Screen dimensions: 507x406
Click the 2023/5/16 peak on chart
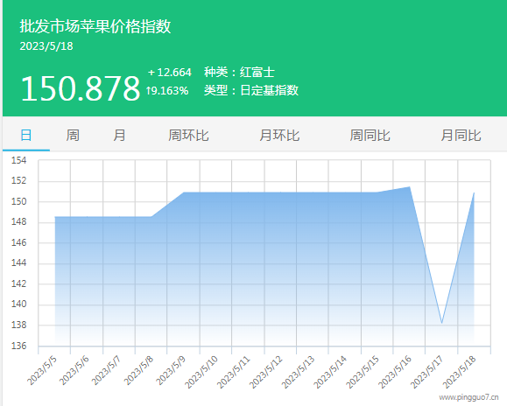coord(410,186)
